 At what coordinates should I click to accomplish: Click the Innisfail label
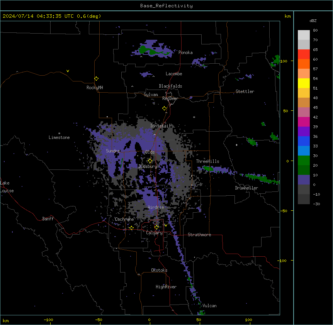[x=160, y=126]
